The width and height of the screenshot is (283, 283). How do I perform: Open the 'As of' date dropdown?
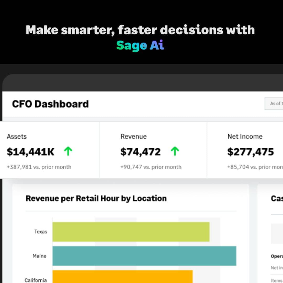point(274,104)
